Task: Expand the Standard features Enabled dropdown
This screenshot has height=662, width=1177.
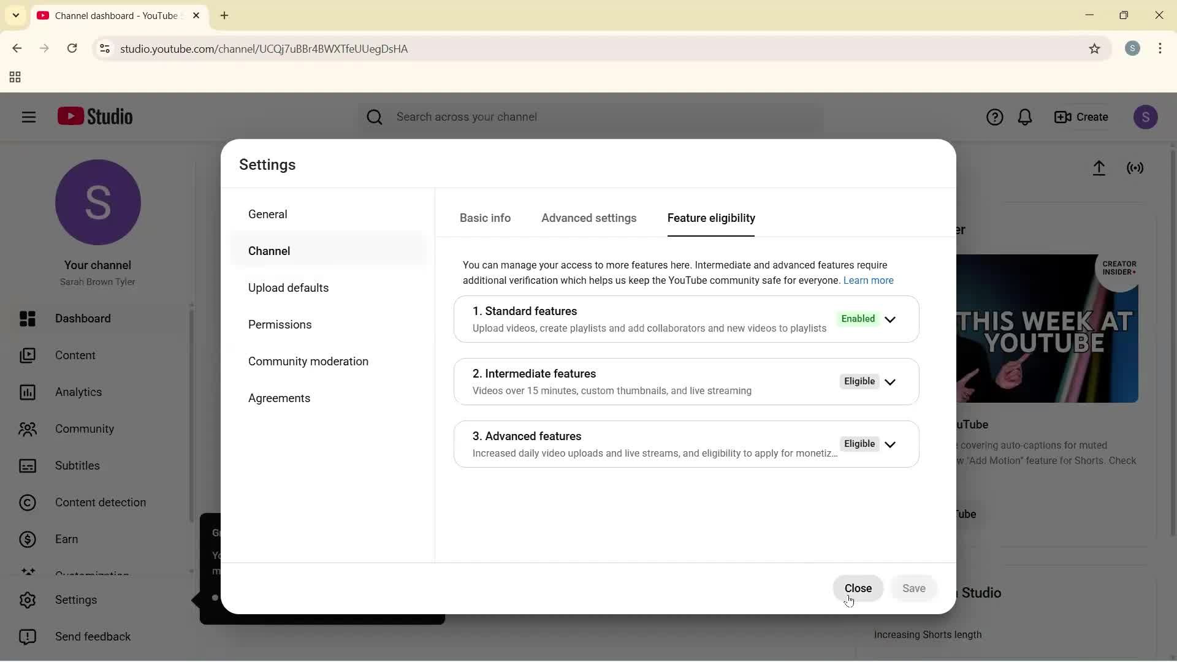Action: (x=891, y=319)
